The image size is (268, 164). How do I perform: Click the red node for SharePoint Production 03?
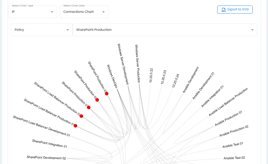[107, 94]
